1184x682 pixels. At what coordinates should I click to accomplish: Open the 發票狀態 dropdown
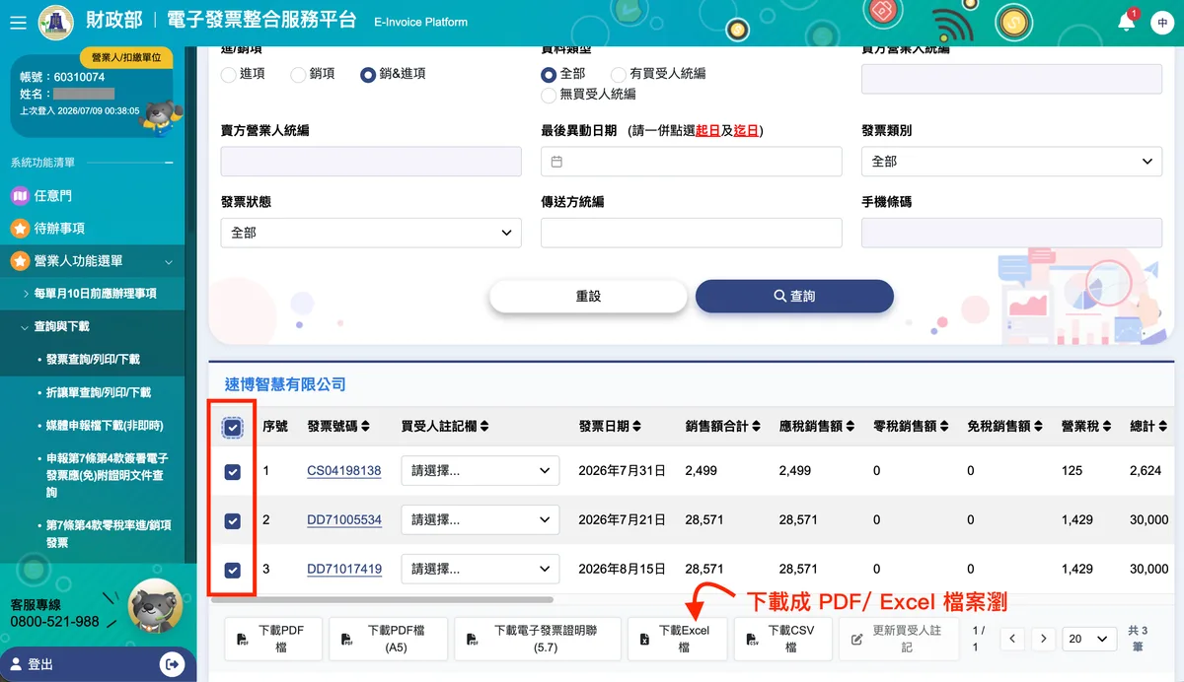click(371, 233)
